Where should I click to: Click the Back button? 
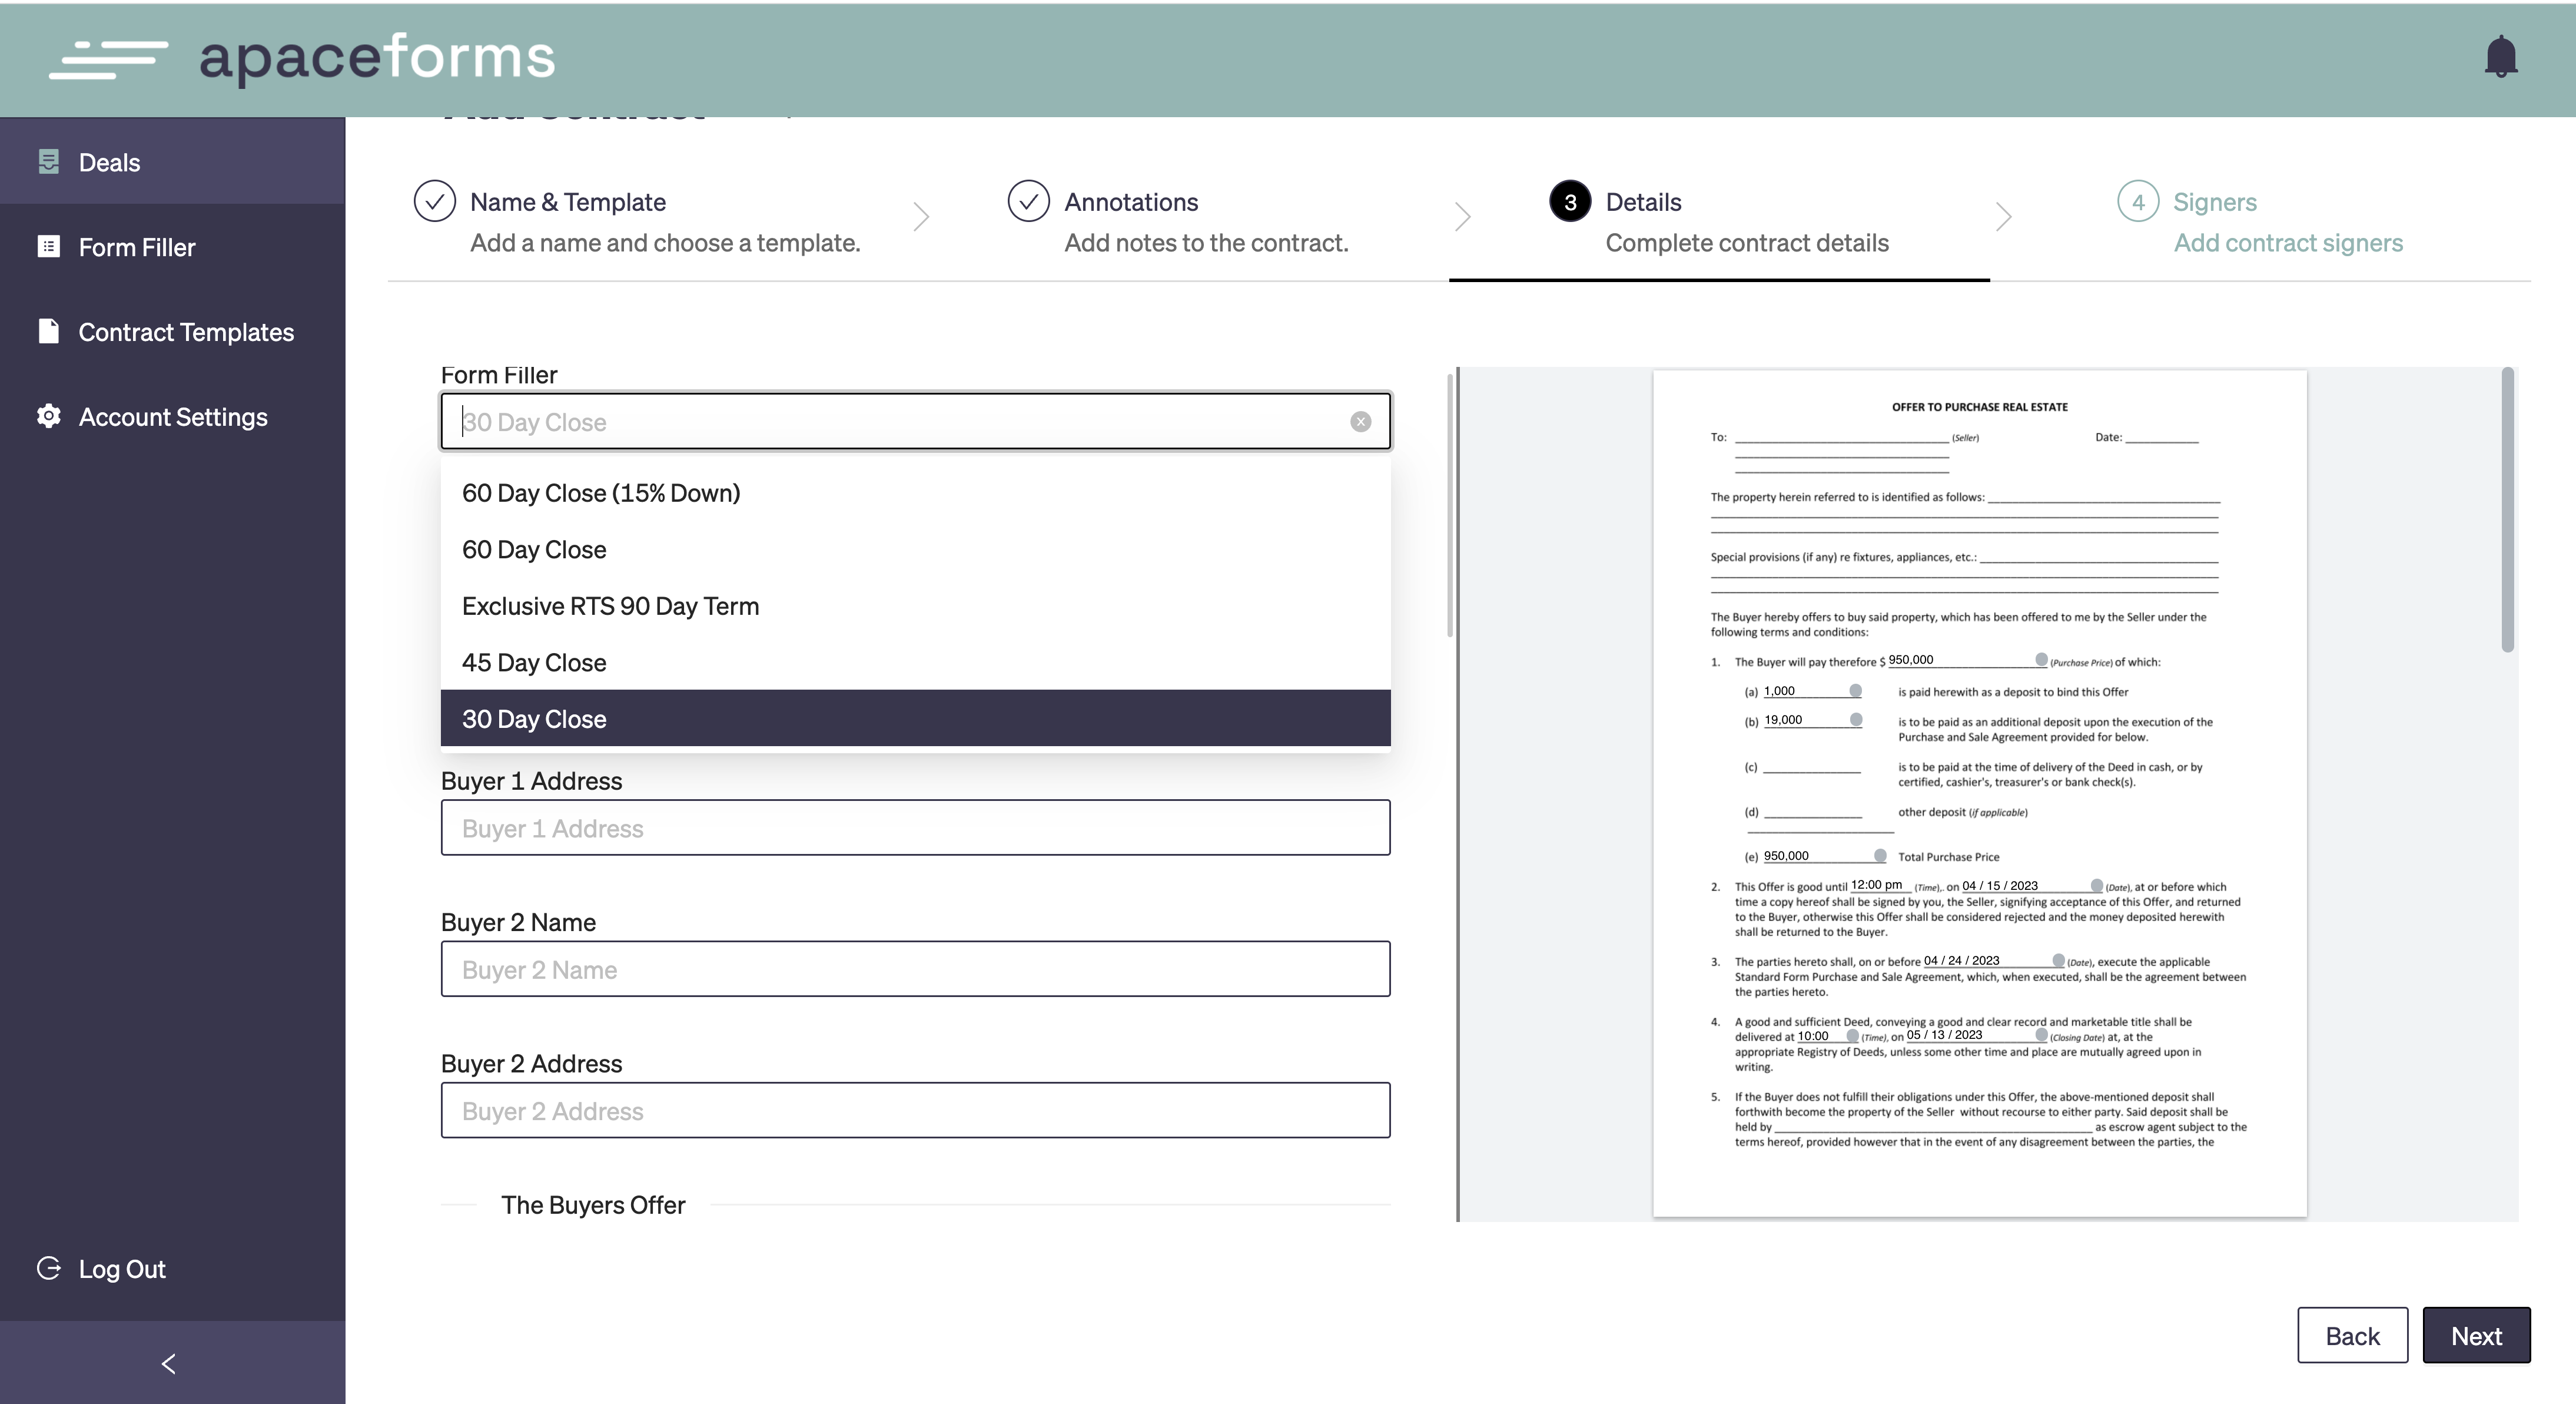2351,1335
